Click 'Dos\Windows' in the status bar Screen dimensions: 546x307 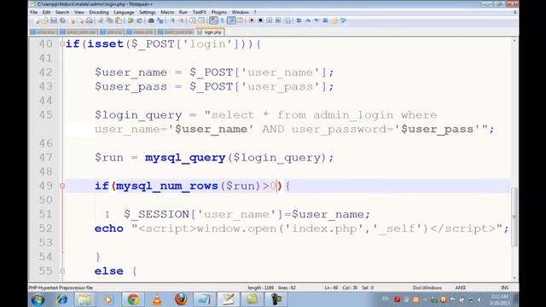click(427, 288)
